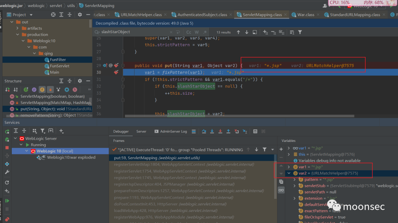Screen dimensions: 398x223
Task: Resume program execution in debugger
Action: click(x=7, y=201)
